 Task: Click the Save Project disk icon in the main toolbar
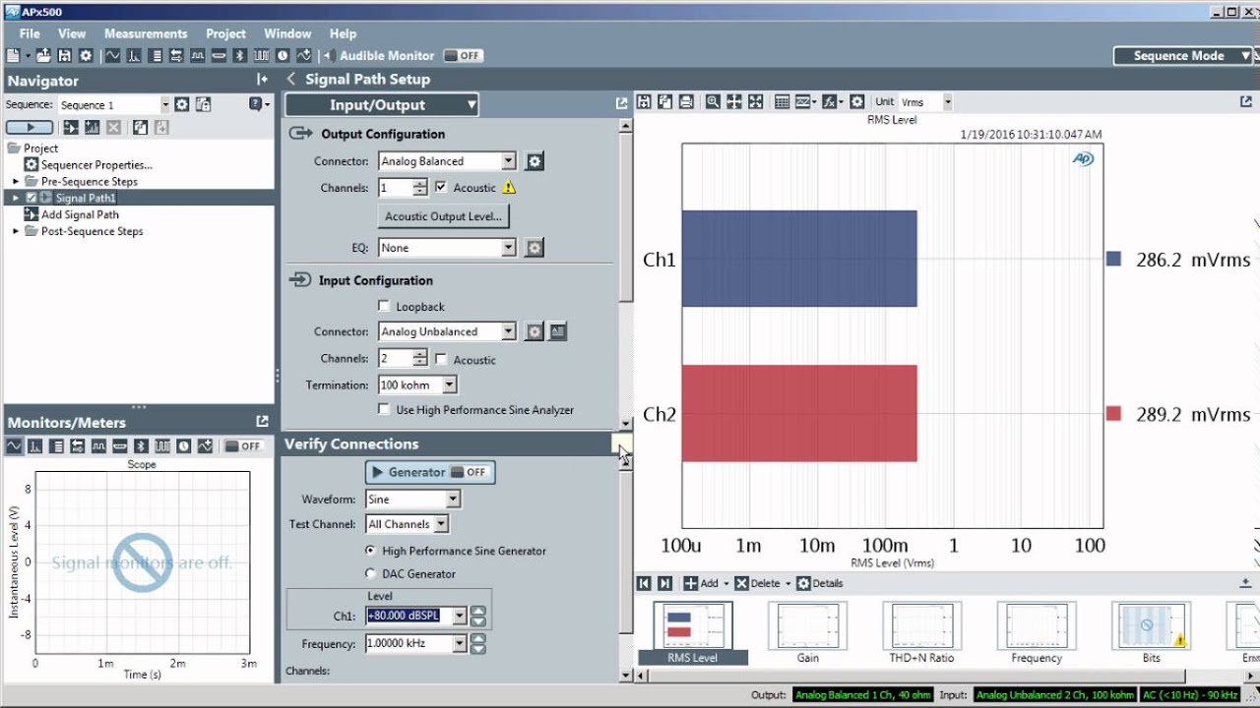click(x=65, y=56)
